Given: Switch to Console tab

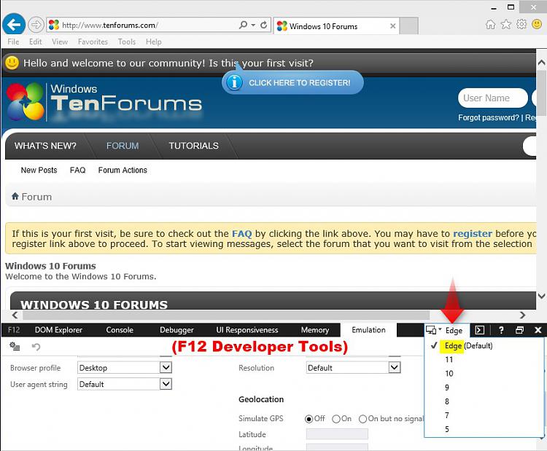Looking at the screenshot, I should point(120,330).
